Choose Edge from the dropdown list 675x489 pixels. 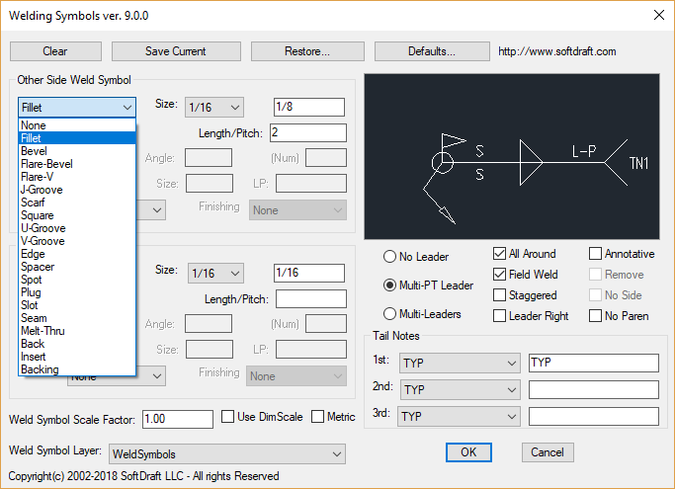pos(77,254)
